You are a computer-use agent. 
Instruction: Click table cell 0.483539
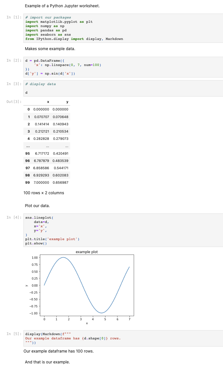click(60, 161)
